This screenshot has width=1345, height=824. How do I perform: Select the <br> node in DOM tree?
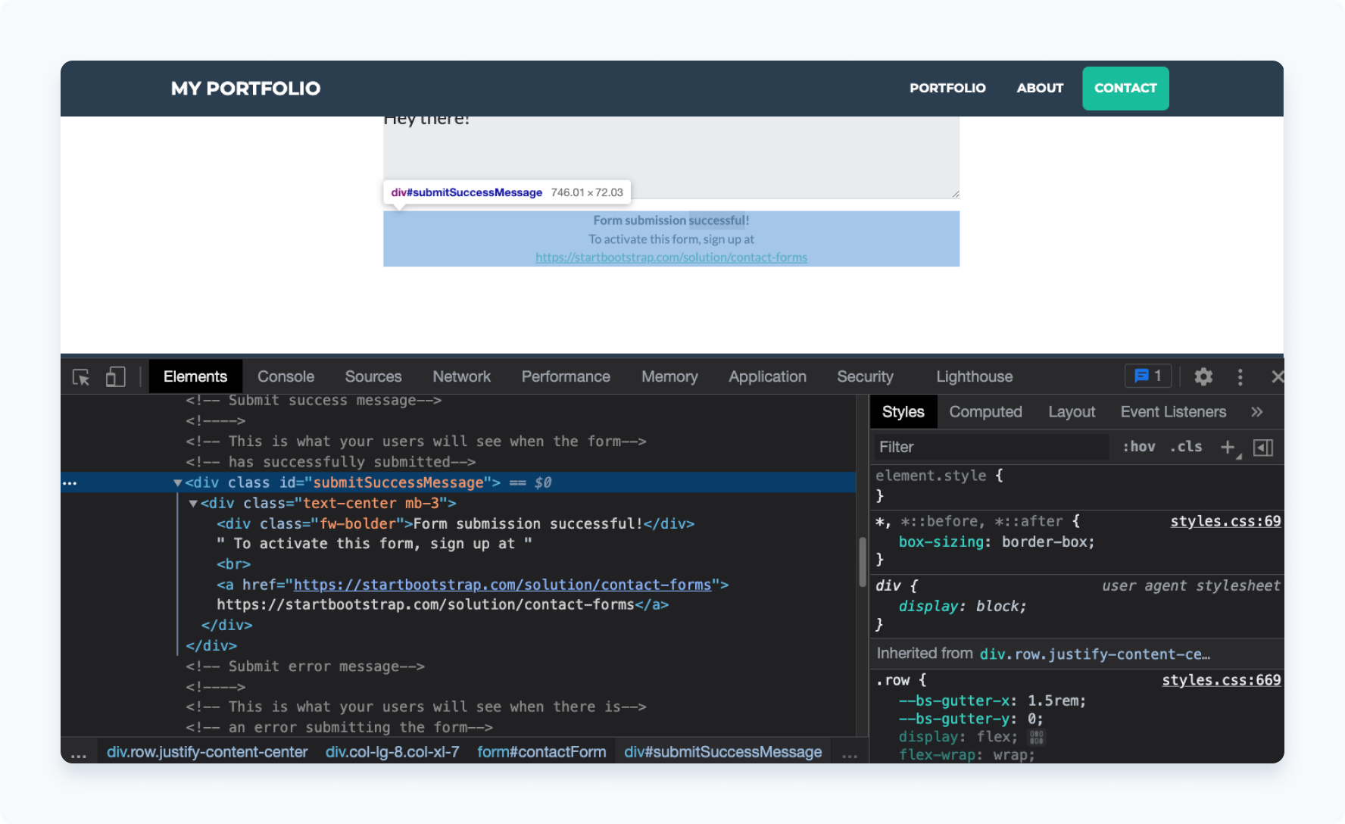pos(233,564)
